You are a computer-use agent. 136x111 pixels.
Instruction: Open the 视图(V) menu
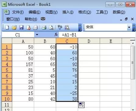coord(51,12)
